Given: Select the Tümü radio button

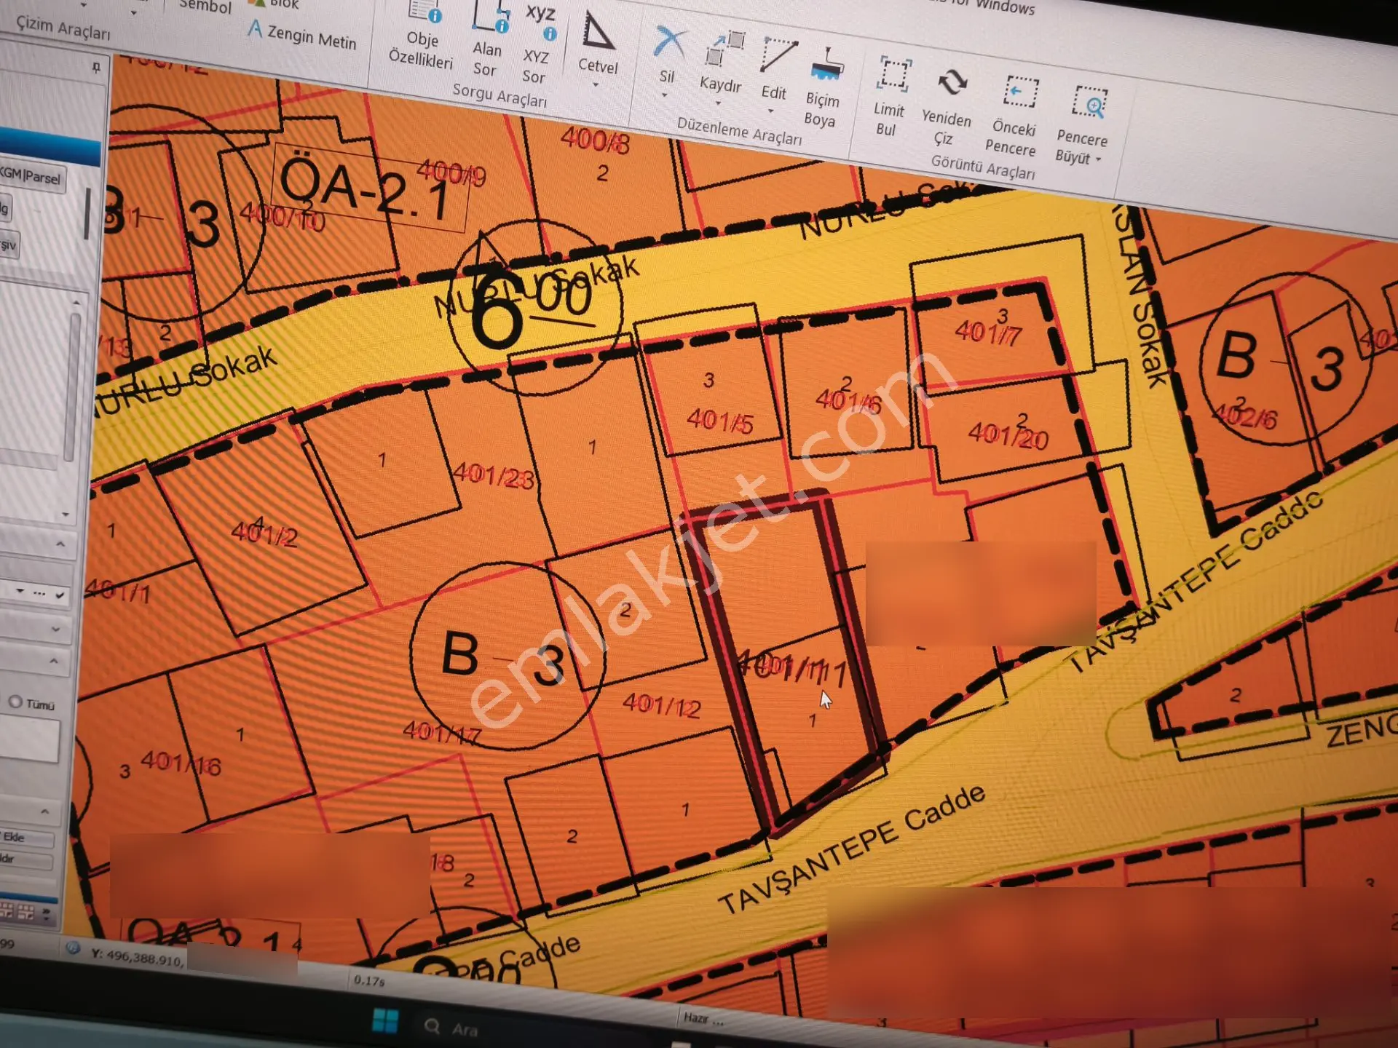Looking at the screenshot, I should click(15, 702).
